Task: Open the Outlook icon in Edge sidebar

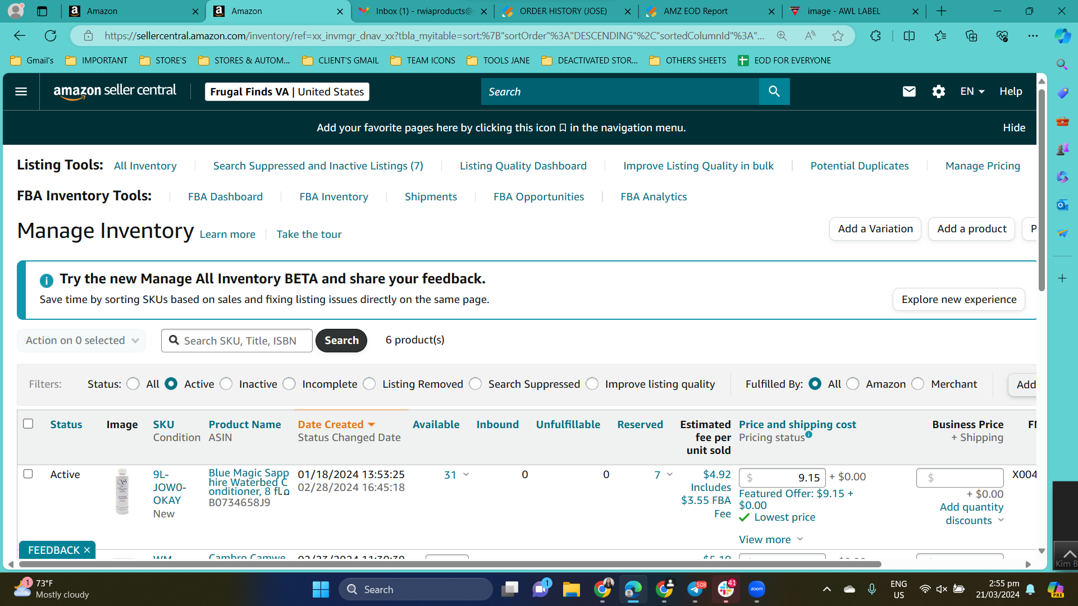Action: pyautogui.click(x=1062, y=205)
